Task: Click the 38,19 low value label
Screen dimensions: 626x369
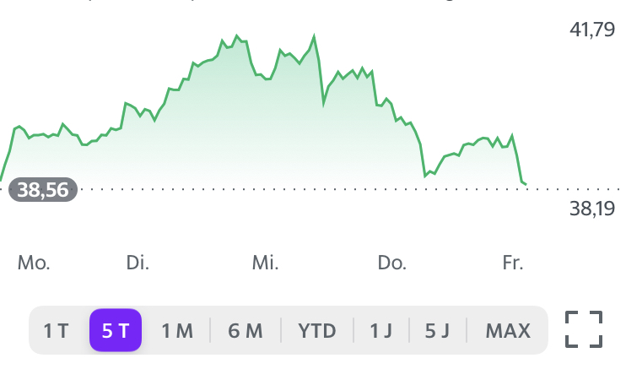Action: [592, 209]
